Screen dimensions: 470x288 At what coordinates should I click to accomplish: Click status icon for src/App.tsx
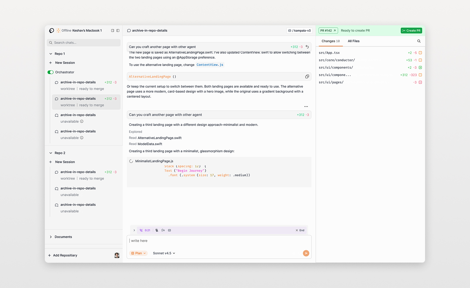pos(420,53)
